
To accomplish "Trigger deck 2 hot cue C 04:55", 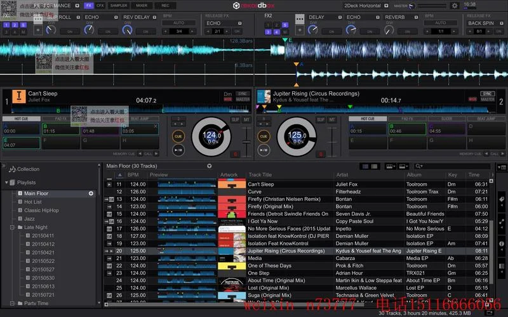I will [x=447, y=129].
